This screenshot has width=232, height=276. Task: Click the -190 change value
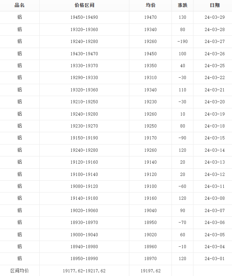[x=182, y=42]
